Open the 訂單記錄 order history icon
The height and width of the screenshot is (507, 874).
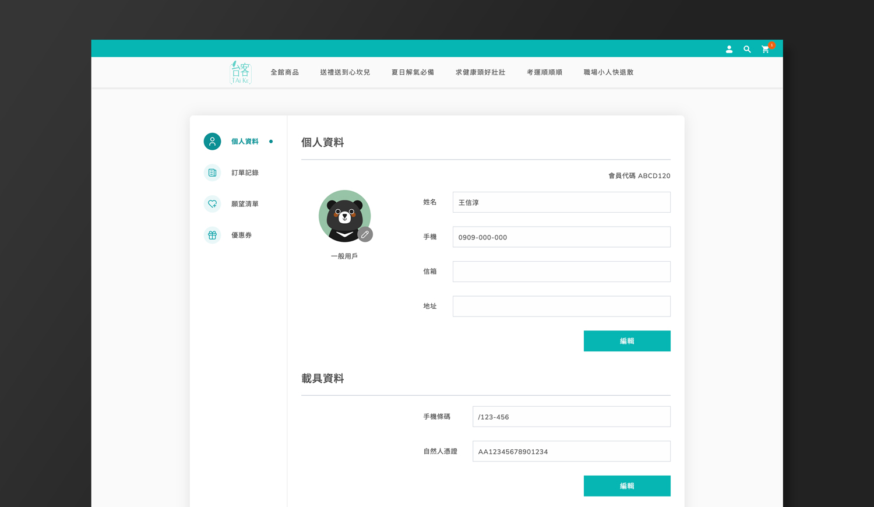pos(212,172)
